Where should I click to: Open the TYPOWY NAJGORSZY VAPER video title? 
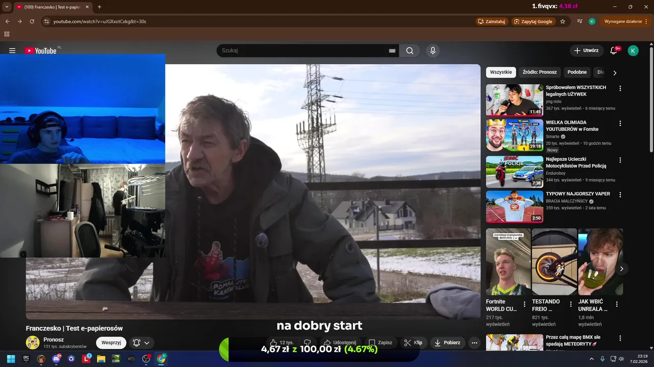pos(578,194)
